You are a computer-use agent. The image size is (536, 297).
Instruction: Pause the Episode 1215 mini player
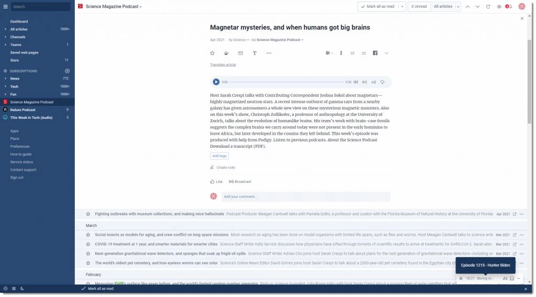pos(461,279)
